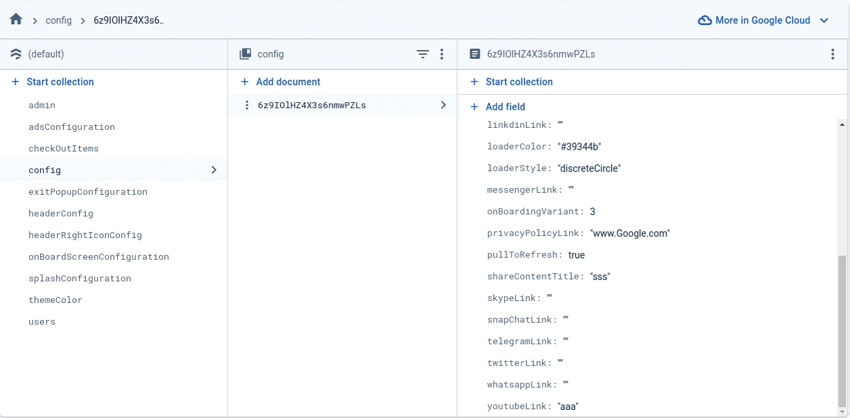The width and height of the screenshot is (850, 418).
Task: Click the pullToRefresh true value
Action: 577,255
